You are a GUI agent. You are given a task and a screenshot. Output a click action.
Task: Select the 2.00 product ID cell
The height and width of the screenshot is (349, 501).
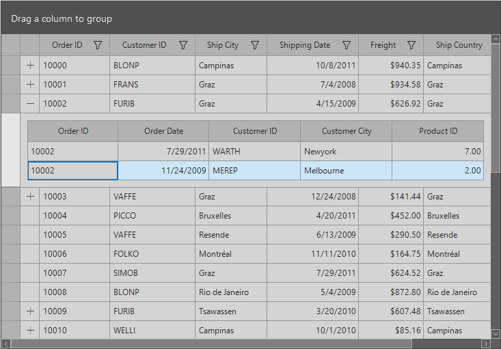(438, 171)
